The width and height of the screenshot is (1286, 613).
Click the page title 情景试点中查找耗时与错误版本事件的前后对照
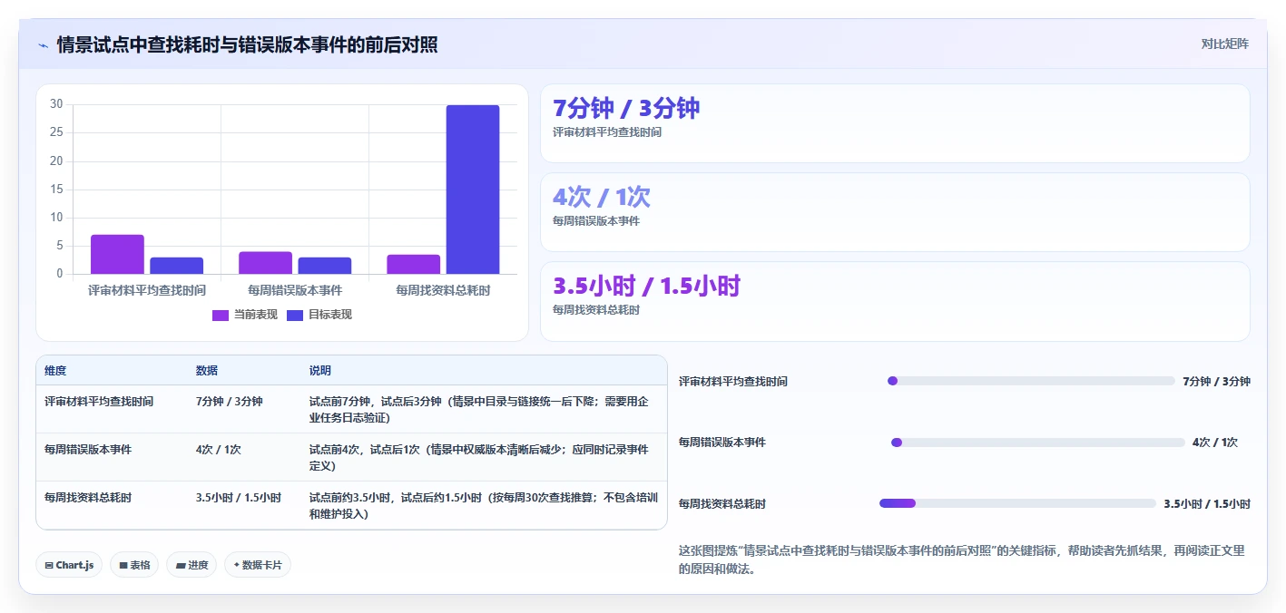coord(248,44)
